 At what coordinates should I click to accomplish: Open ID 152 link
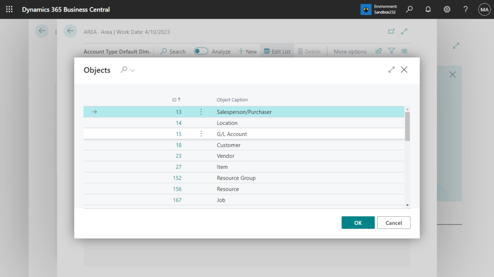click(177, 178)
